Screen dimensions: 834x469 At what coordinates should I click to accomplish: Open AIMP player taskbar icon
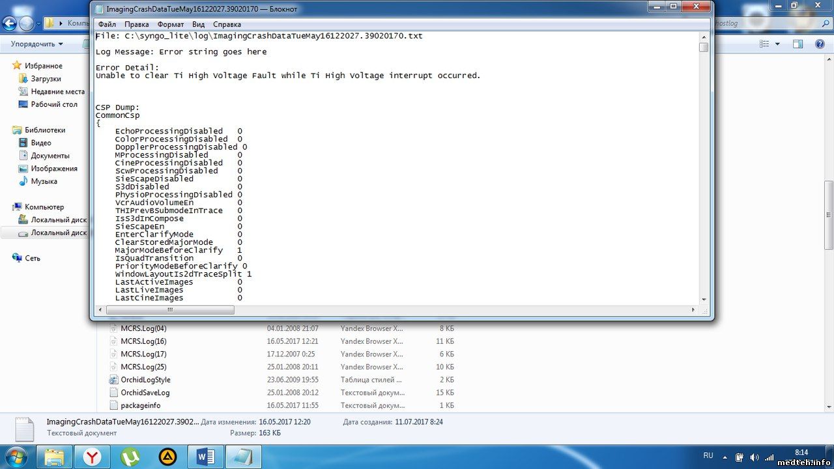tap(168, 457)
